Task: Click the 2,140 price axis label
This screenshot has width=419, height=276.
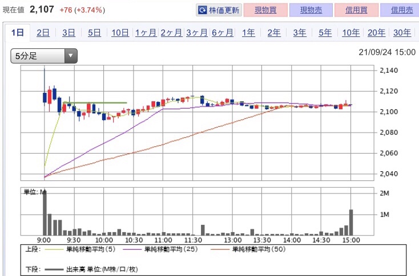Action: point(389,71)
